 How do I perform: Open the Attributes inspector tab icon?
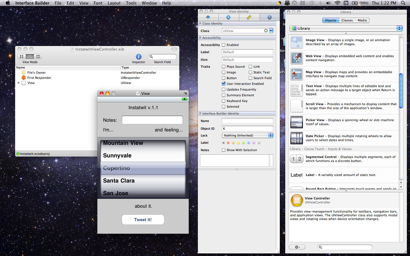(x=208, y=17)
